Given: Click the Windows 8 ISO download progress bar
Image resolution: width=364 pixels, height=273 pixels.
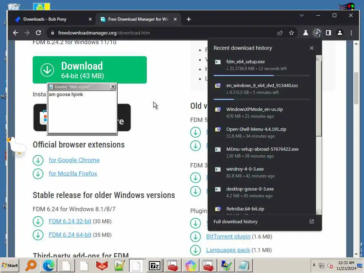Looking at the screenshot, I should [262, 99].
